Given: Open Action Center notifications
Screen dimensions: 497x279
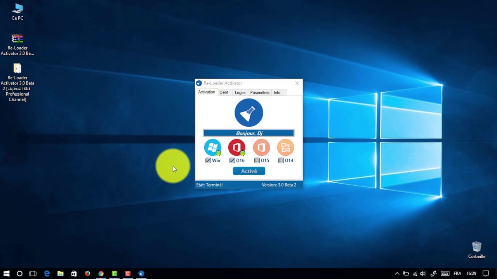Looking at the screenshot, I should coord(486,274).
